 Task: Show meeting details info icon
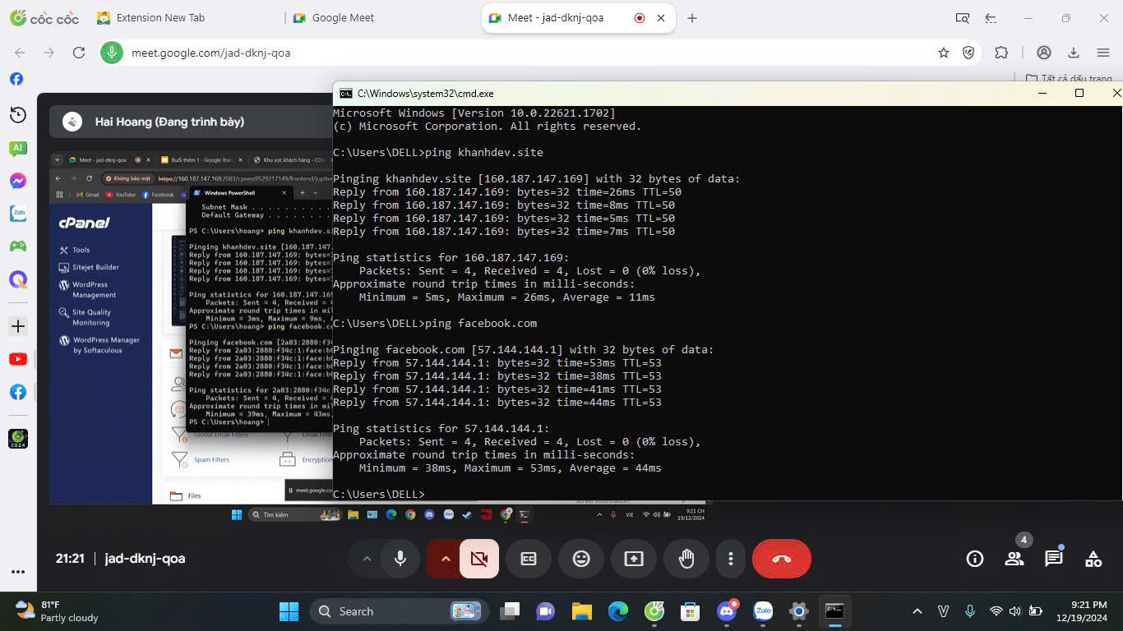(x=975, y=559)
